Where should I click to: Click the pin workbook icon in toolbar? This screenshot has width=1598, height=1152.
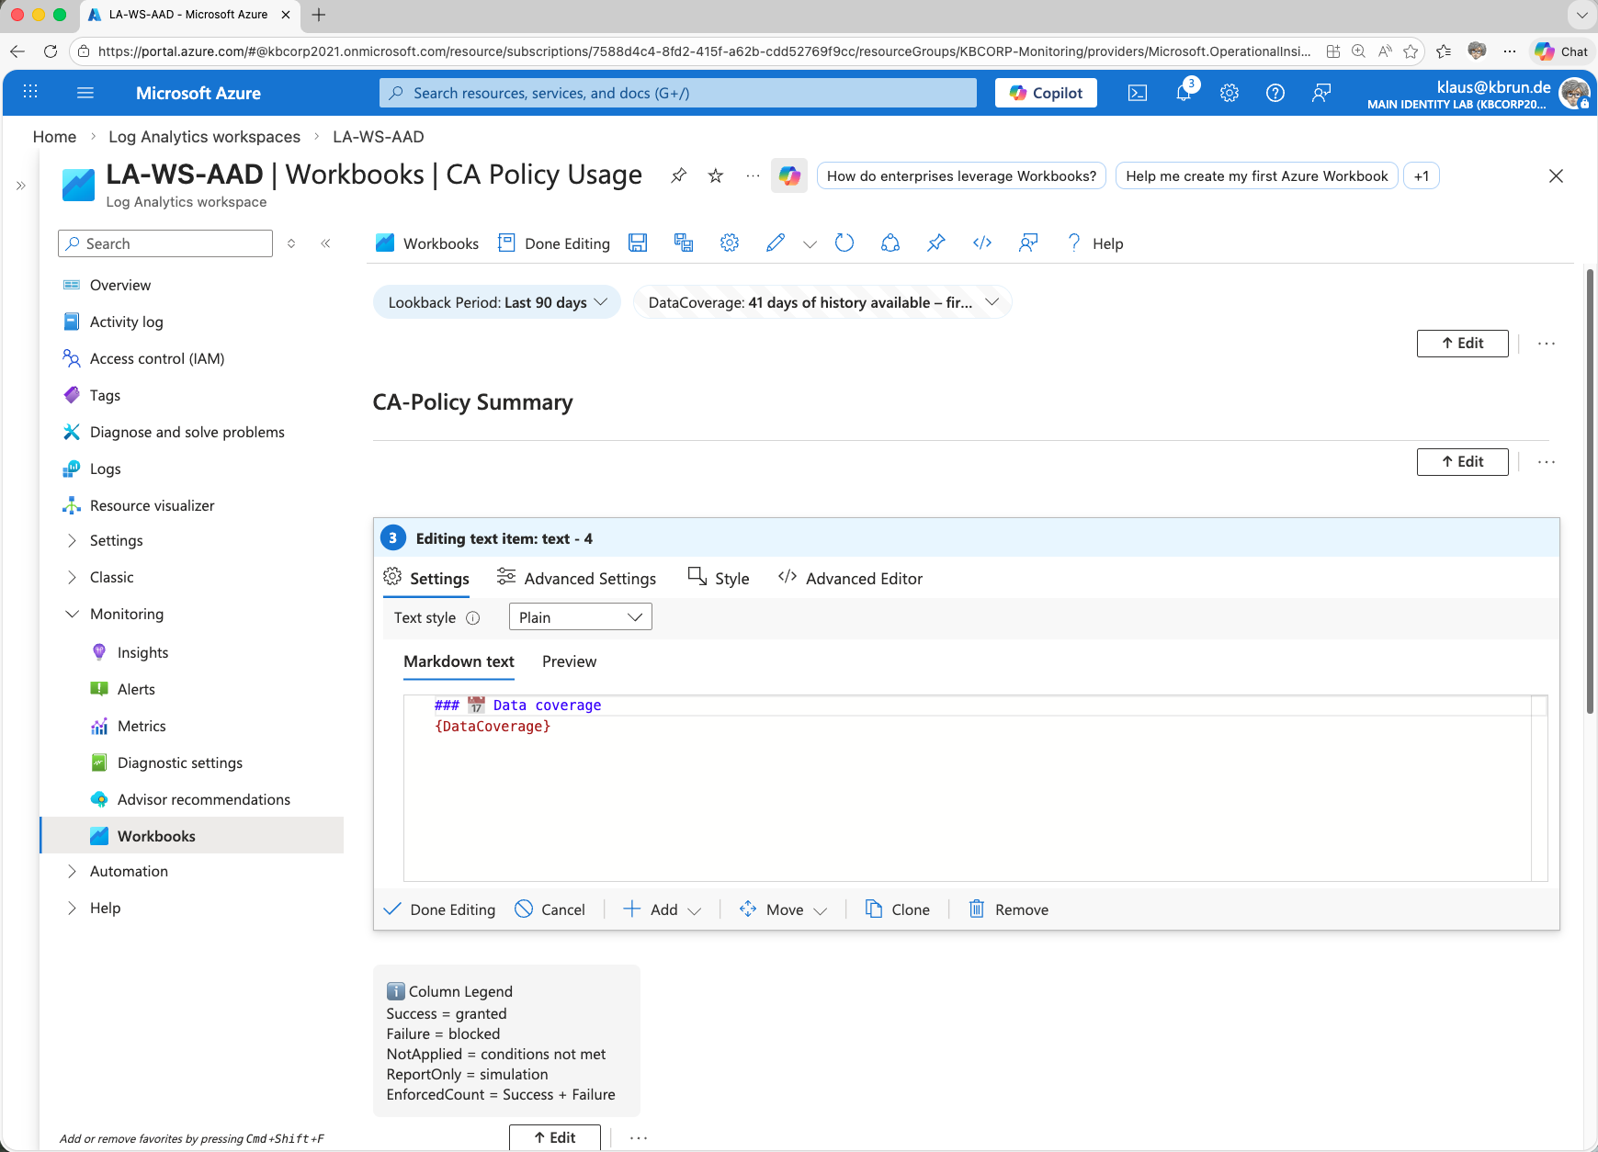[x=936, y=243]
